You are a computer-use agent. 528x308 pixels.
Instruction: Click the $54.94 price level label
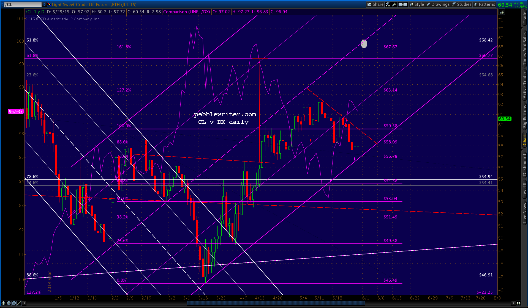click(x=486, y=177)
